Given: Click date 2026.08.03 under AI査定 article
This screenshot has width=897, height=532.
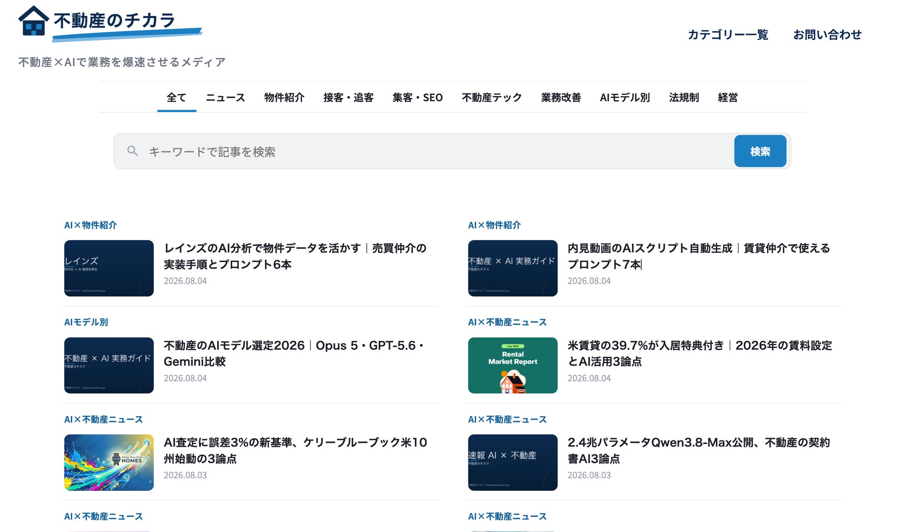Looking at the screenshot, I should (185, 475).
